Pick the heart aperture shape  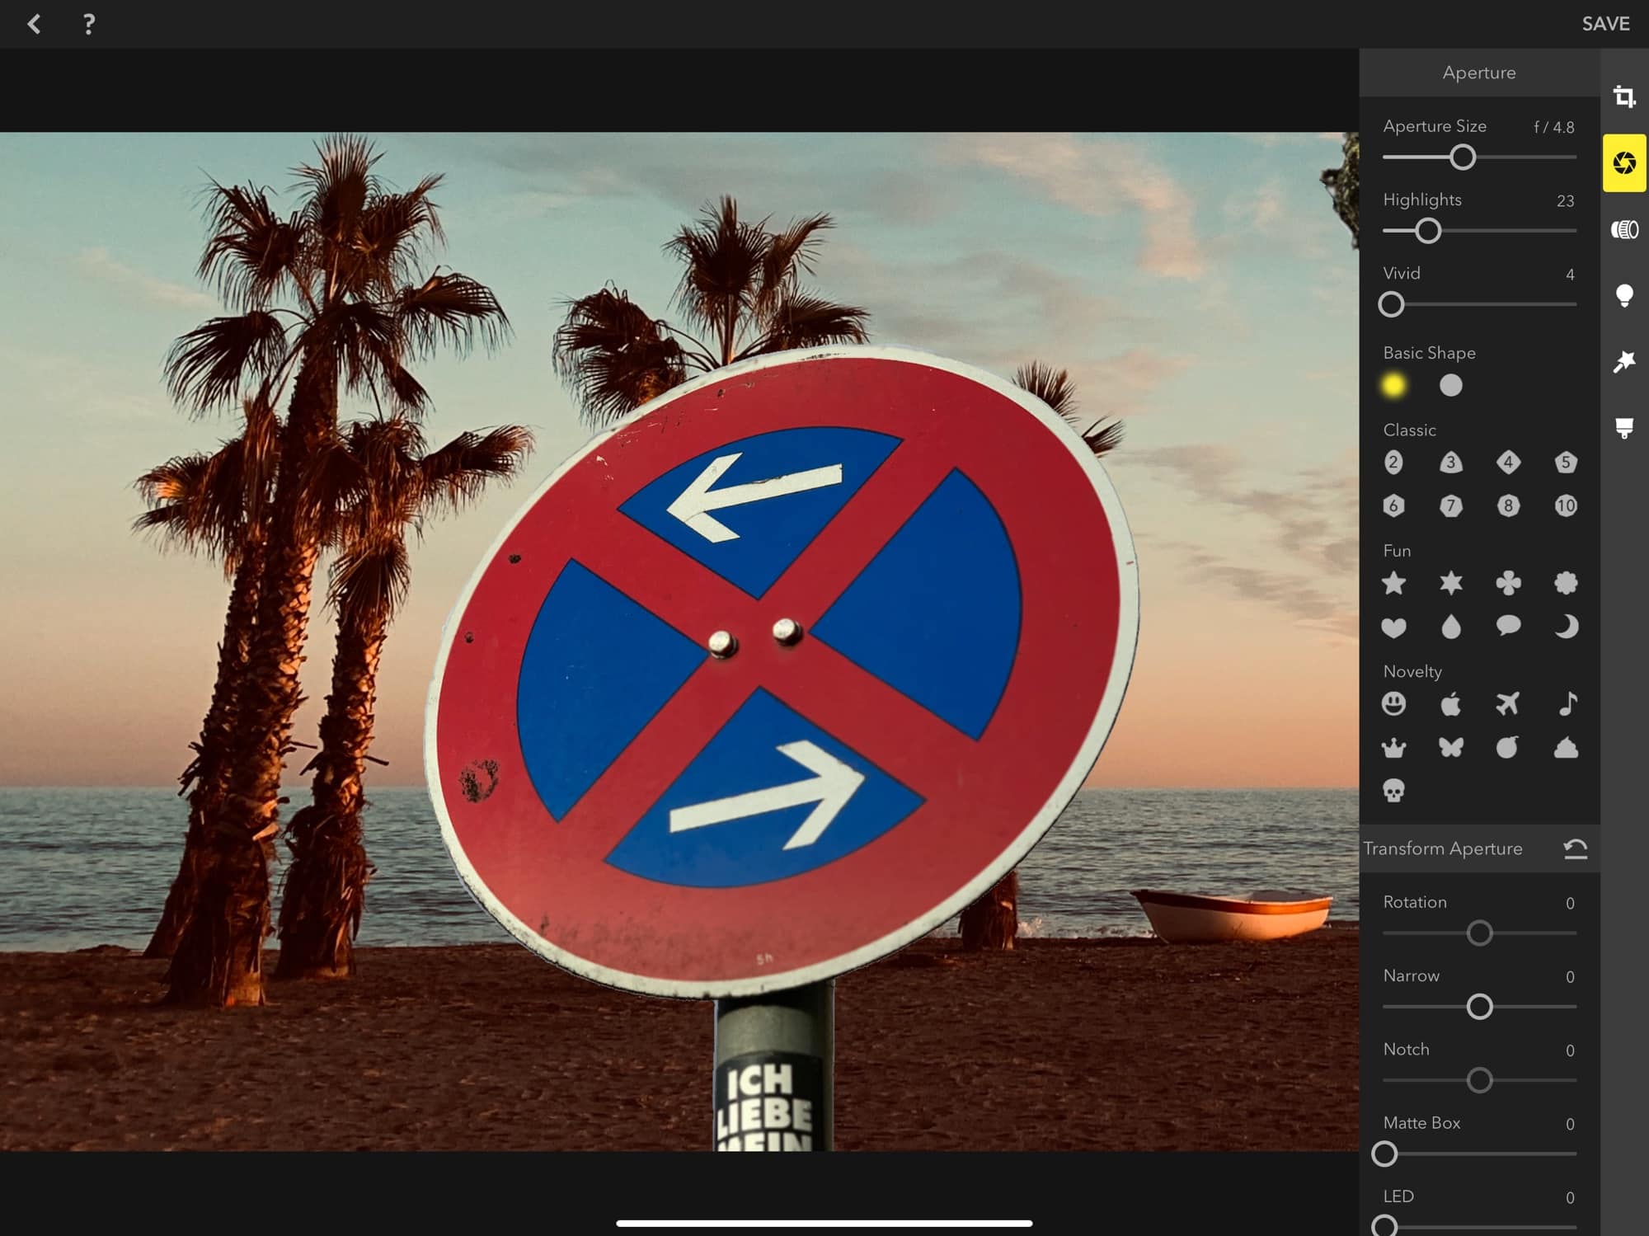1393,627
